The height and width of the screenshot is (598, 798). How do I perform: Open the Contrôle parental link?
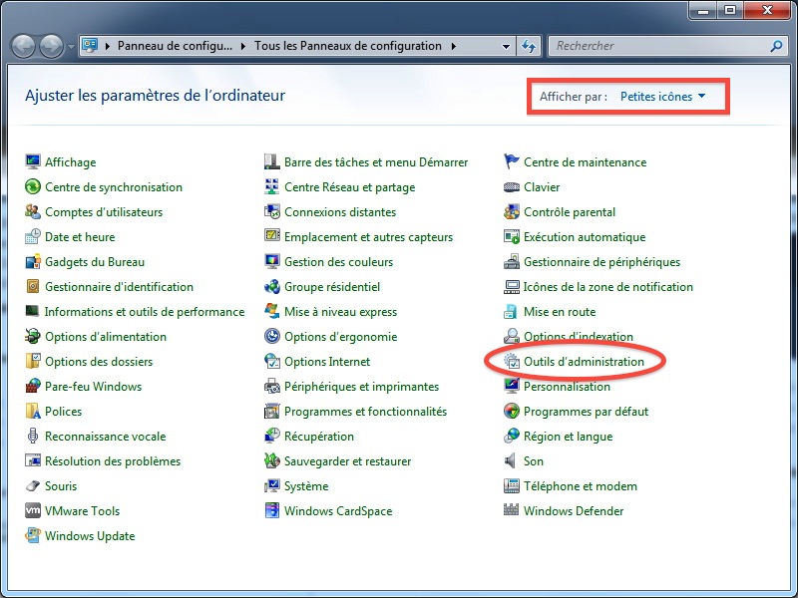pyautogui.click(x=570, y=211)
